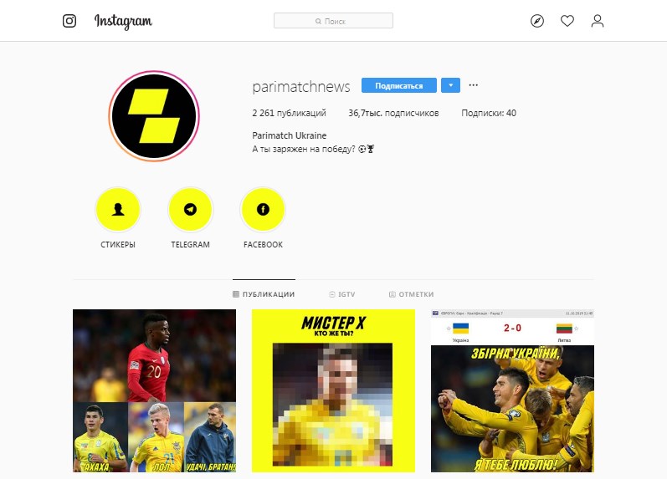Screen dimensions: 667x479
Task: Open the activity heart icon
Action: (567, 21)
